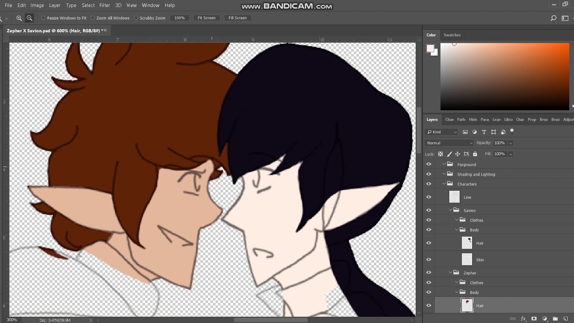Screen dimensions: 574x323
Task: Hide the Characters group visibility eye
Action: 429,184
